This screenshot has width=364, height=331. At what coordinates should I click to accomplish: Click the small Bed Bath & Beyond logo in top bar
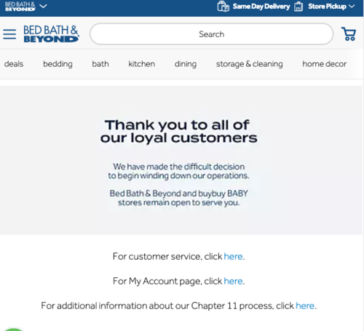tap(20, 7)
